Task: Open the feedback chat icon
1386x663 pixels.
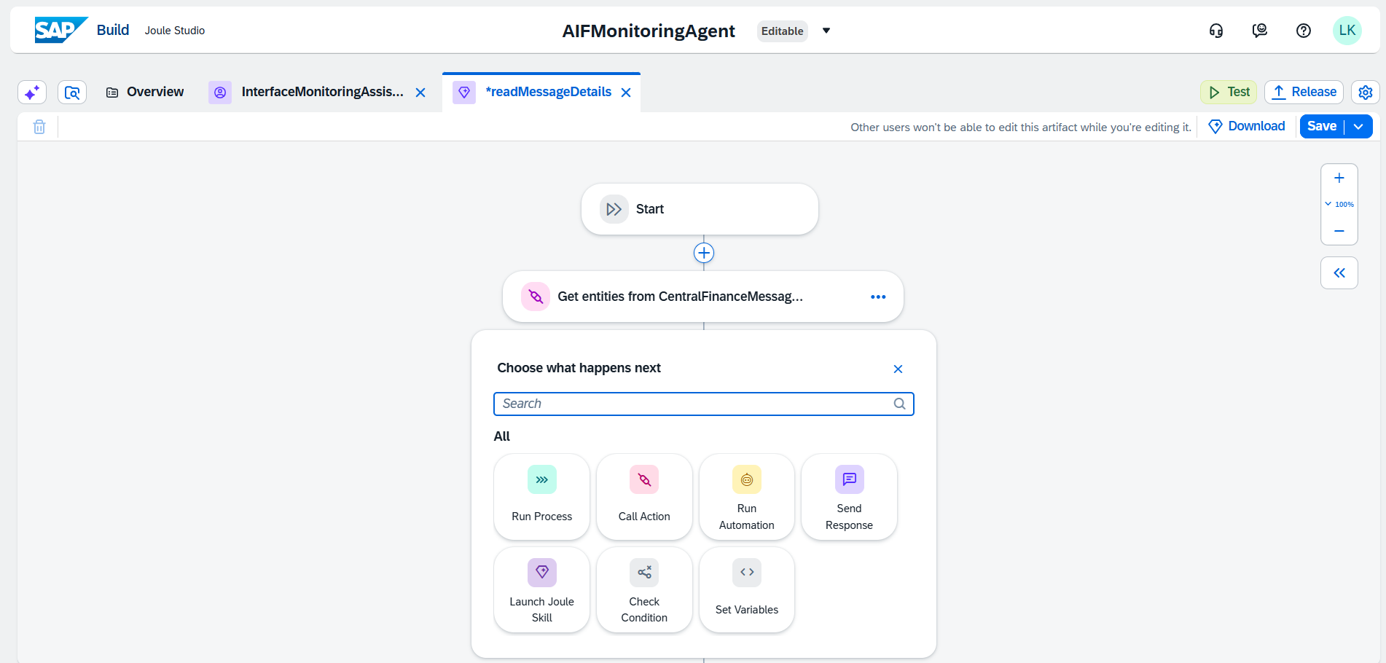Action: coord(1260,31)
